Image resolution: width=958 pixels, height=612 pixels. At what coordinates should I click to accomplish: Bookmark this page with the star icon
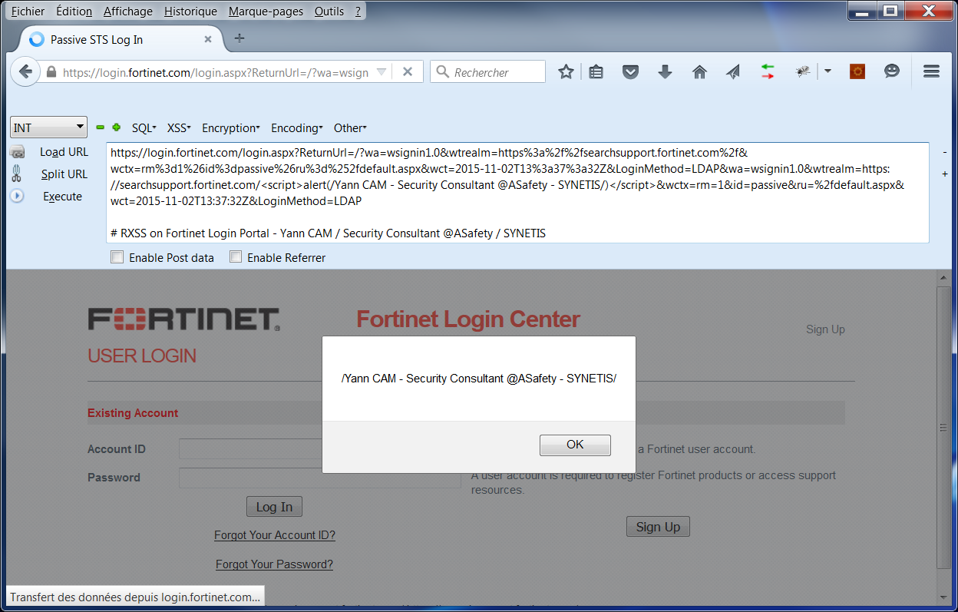click(566, 71)
